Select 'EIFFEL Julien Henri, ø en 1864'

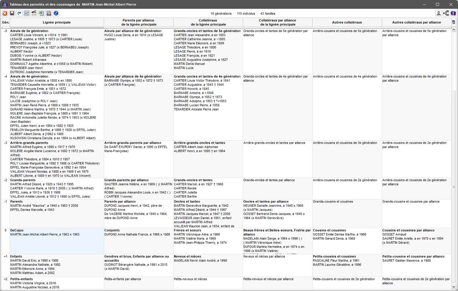pos(42,126)
